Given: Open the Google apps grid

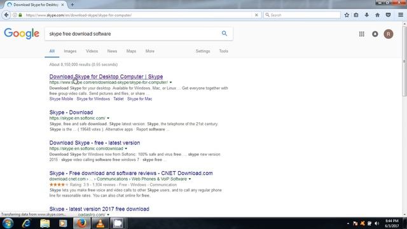Looking at the screenshot, I should coord(362,34).
